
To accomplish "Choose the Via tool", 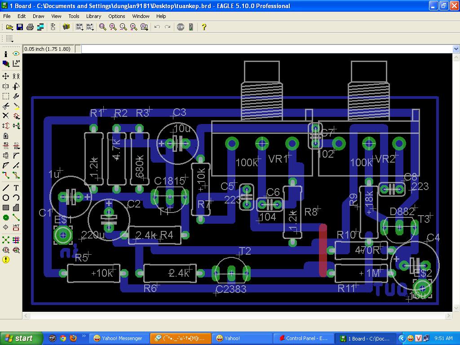I will [6, 217].
